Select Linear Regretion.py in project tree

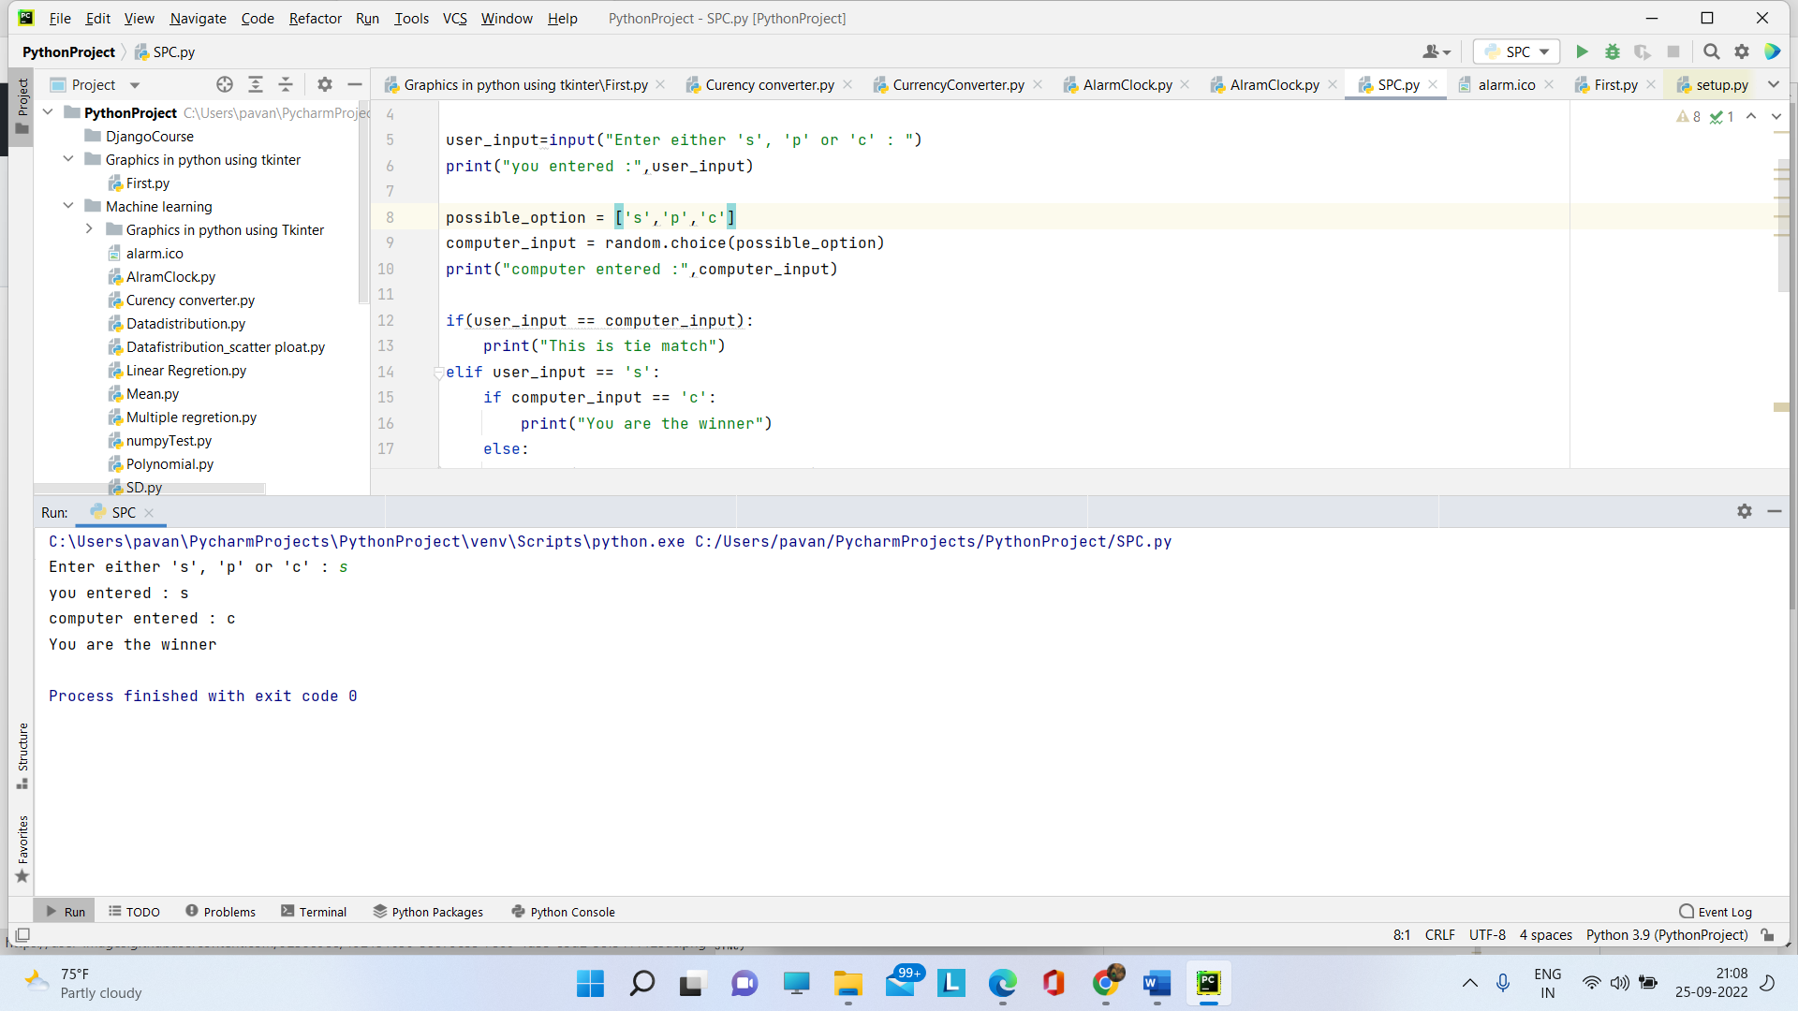coord(186,371)
